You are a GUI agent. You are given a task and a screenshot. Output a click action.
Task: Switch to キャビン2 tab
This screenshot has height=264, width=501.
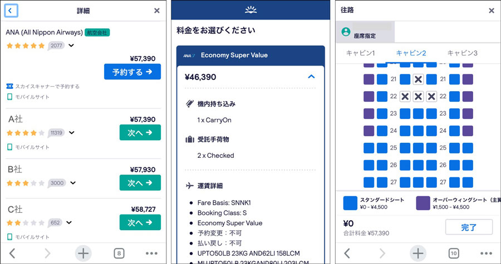pyautogui.click(x=411, y=53)
